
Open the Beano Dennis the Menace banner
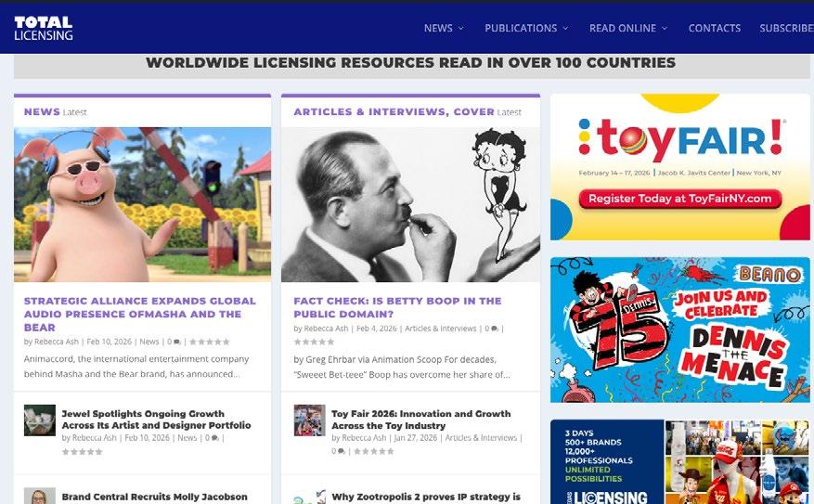tap(680, 330)
